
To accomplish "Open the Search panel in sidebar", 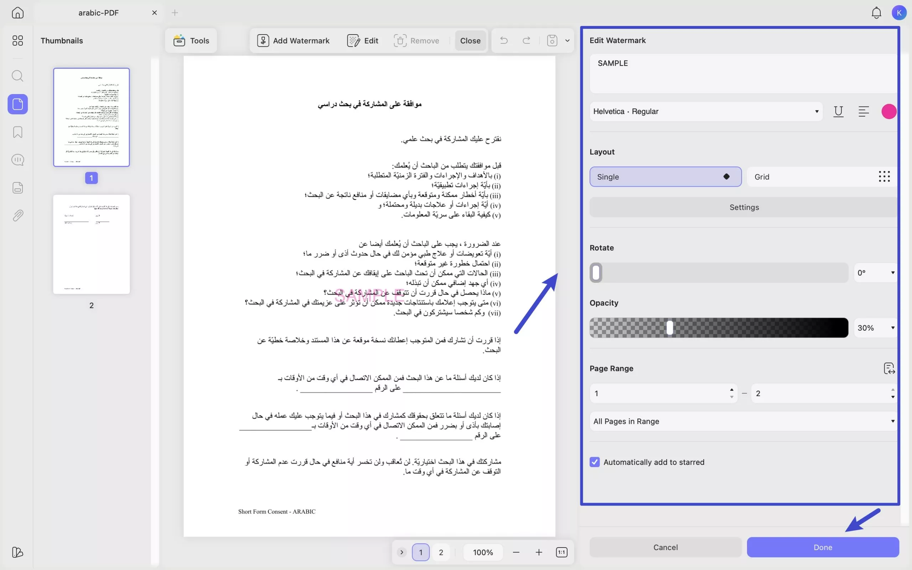I will point(17,76).
